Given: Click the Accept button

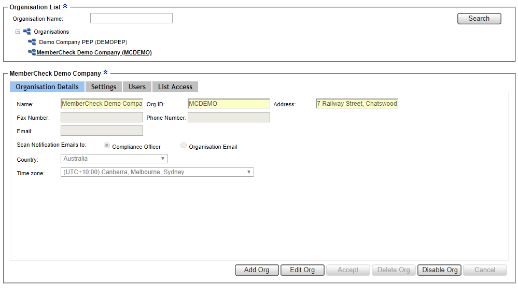Looking at the screenshot, I should (348, 270).
